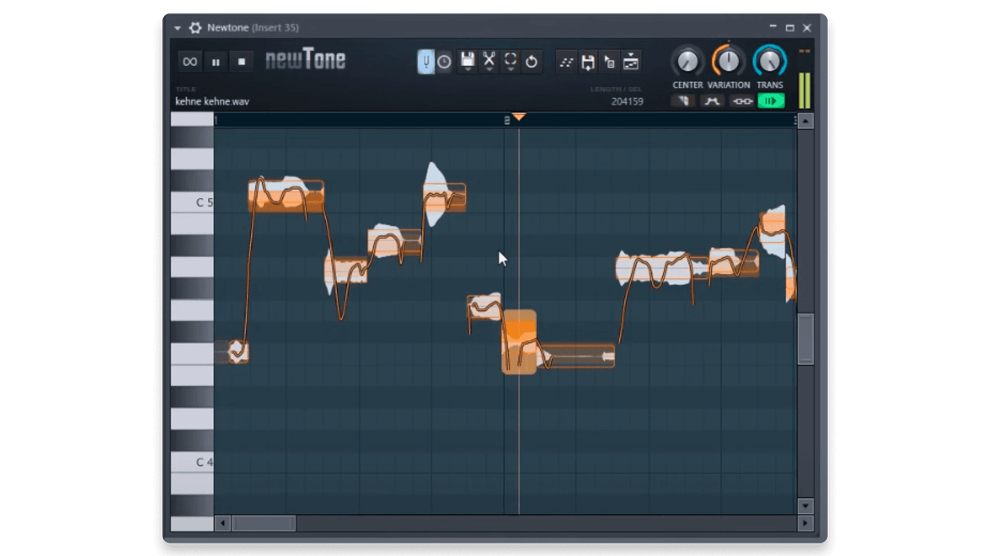Toggle the green playback sync button
Image resolution: width=990 pixels, height=556 pixels.
tap(770, 100)
